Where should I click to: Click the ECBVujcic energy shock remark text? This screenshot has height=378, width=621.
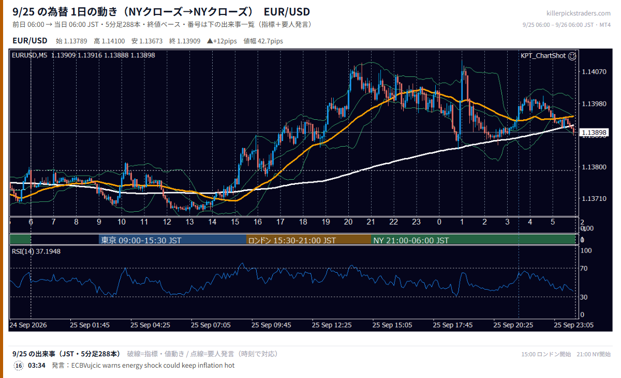pyautogui.click(x=153, y=365)
